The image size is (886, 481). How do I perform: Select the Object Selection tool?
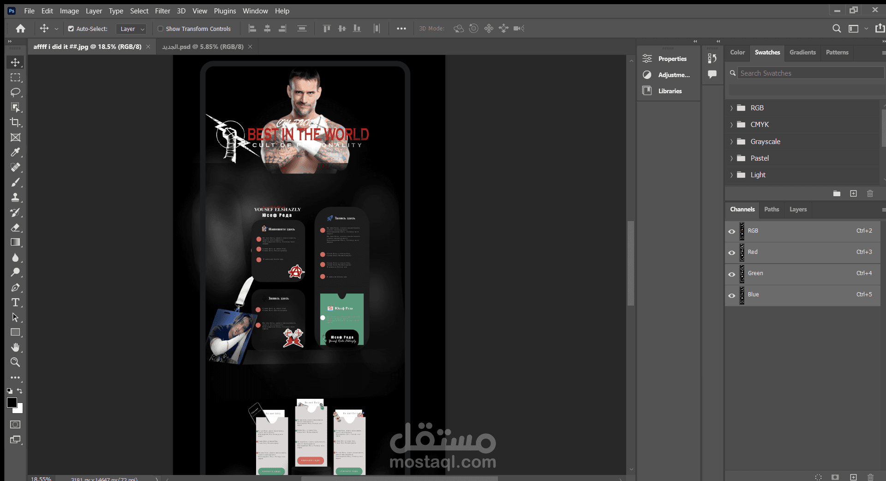point(15,108)
